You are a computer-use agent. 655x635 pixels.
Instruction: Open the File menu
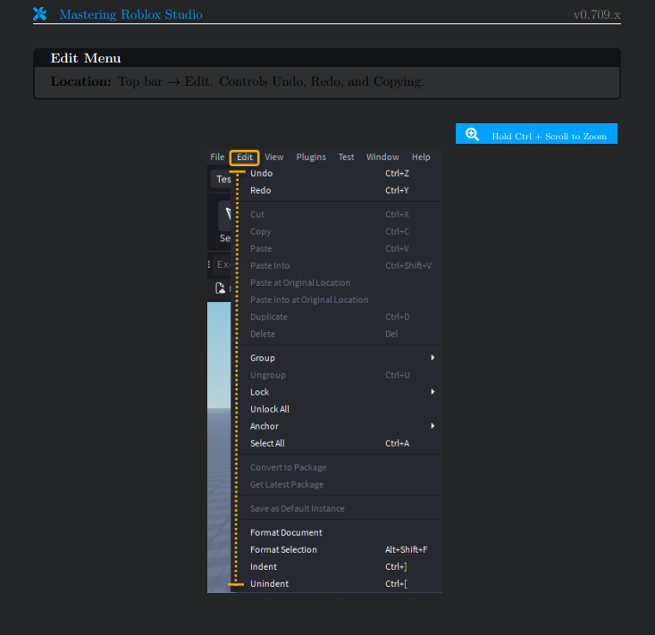click(217, 157)
